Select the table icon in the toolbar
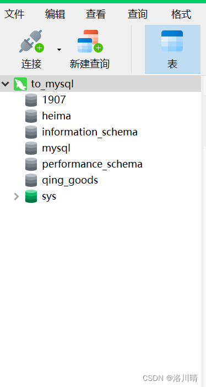 (x=172, y=41)
